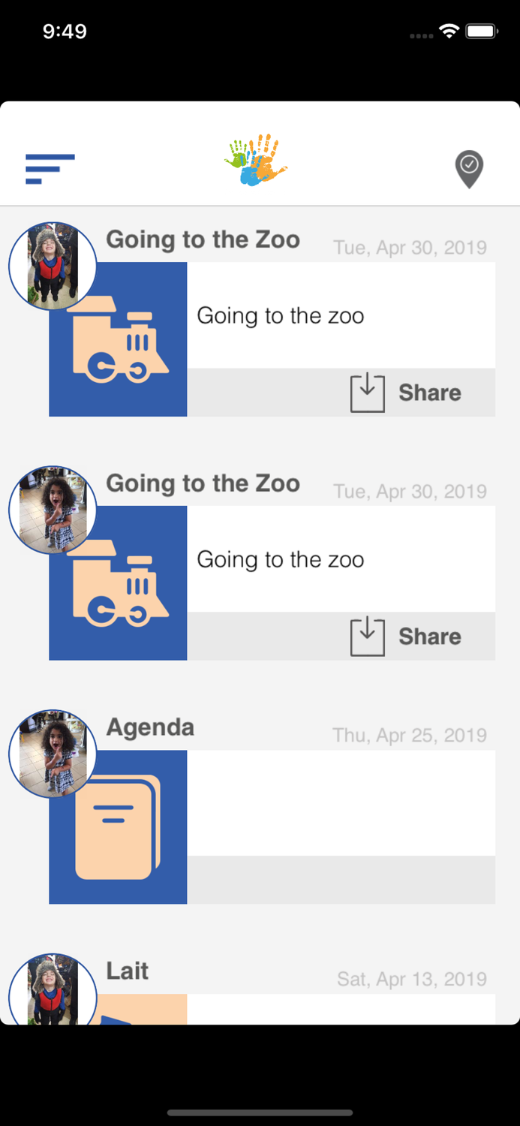
Task: Tap download icon in second Share bar
Action: click(x=368, y=637)
